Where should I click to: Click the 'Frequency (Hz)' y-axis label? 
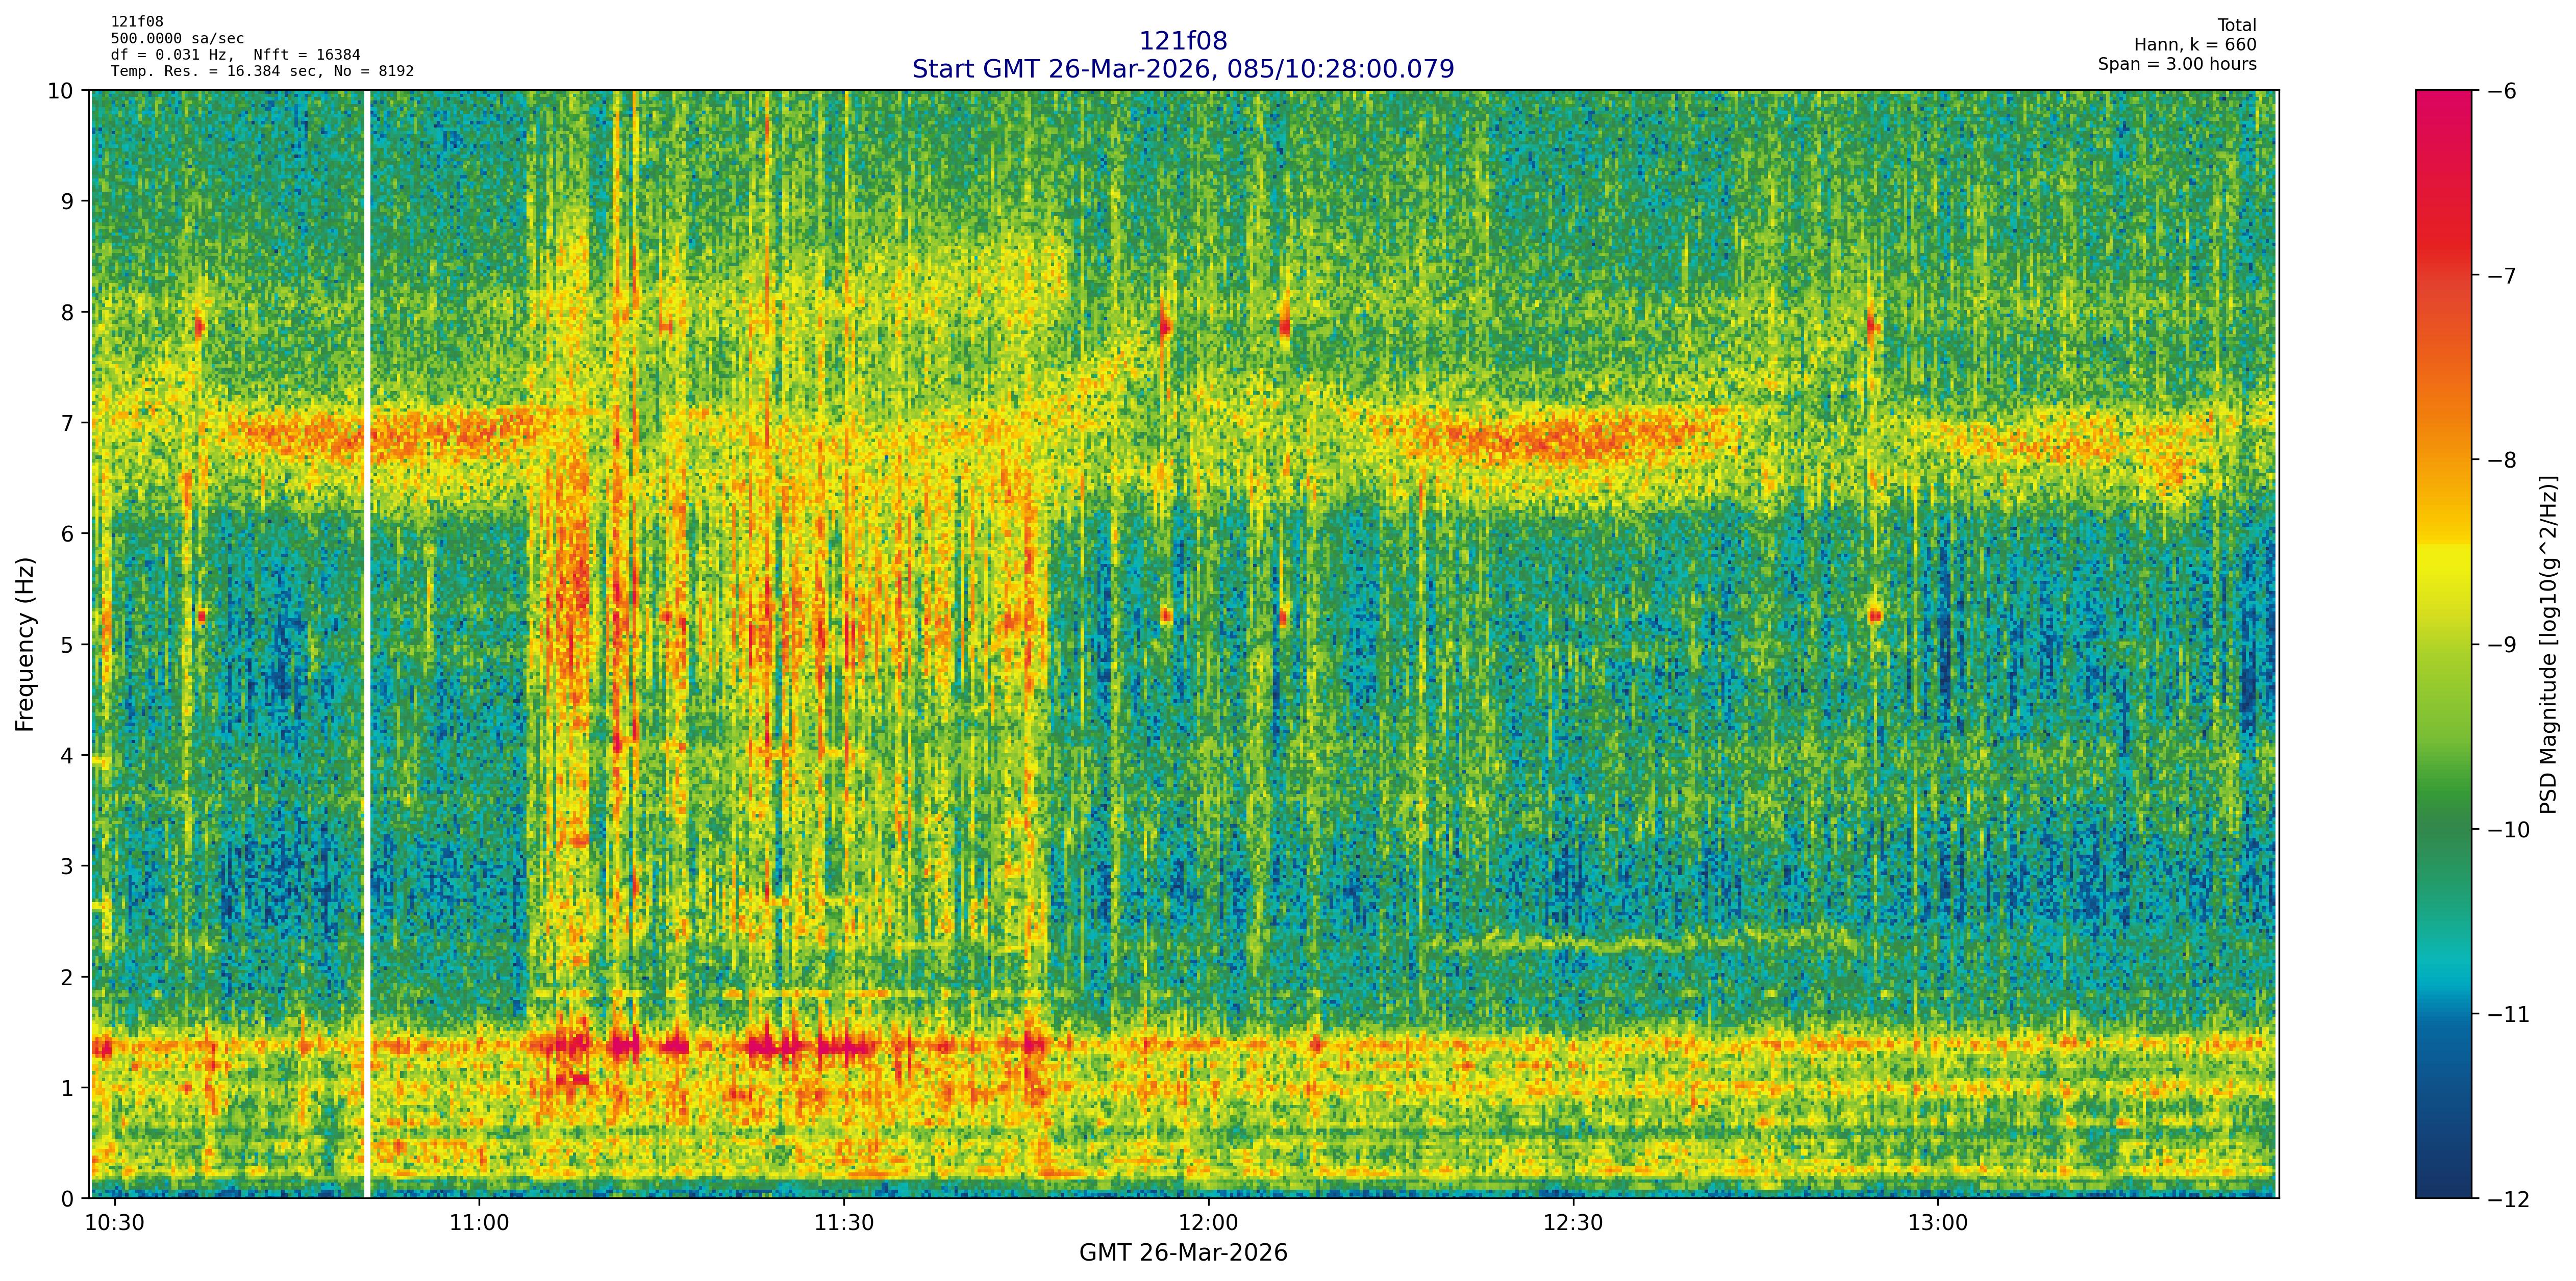(x=25, y=645)
